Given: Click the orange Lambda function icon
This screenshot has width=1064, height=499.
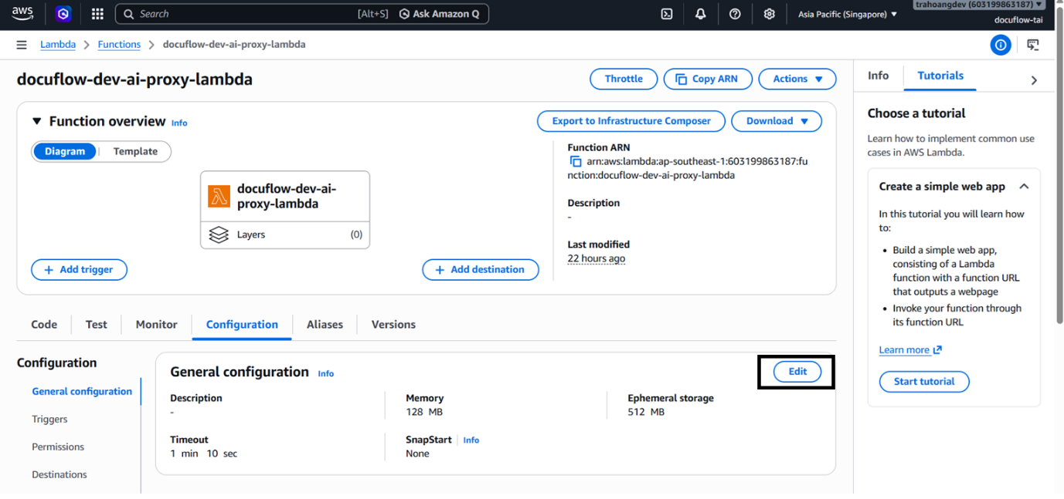Looking at the screenshot, I should tap(219, 197).
